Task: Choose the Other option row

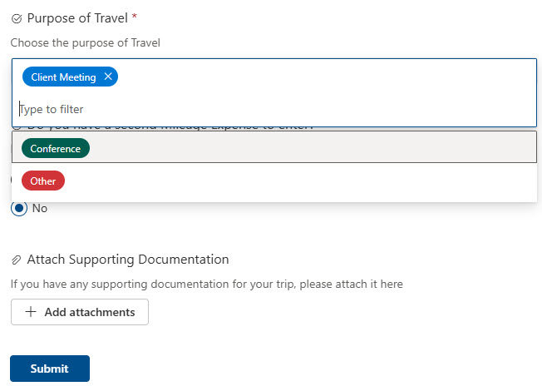Action: point(274,181)
